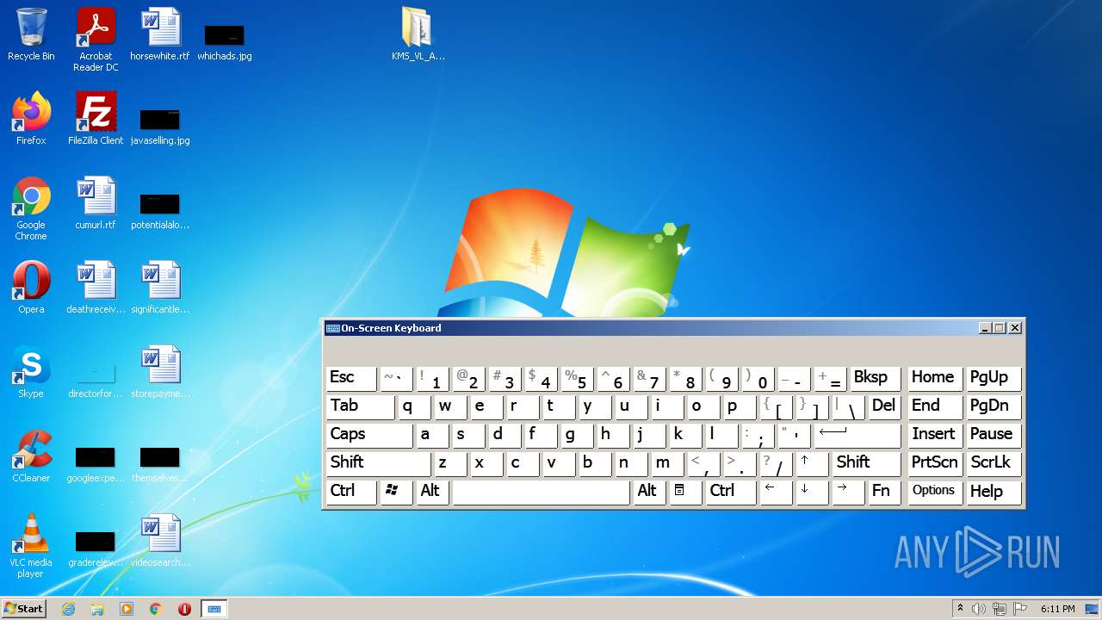1102x620 pixels.
Task: Toggle the Fn key
Action: coord(884,492)
